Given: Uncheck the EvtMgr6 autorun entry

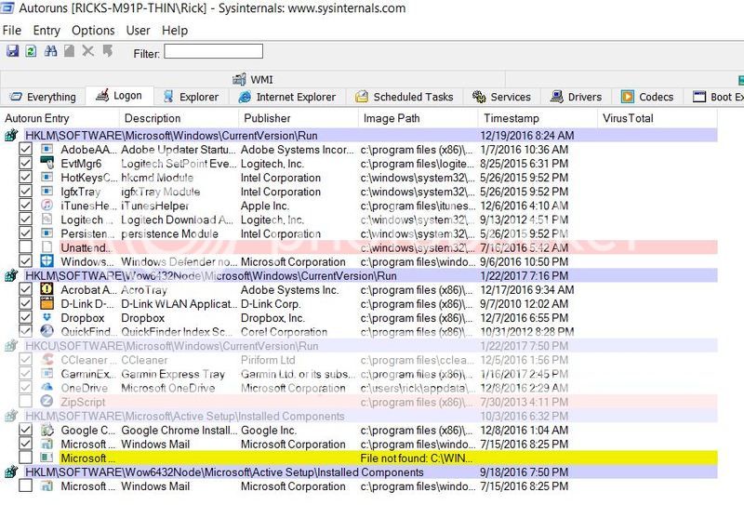Looking at the screenshot, I should point(26,164).
